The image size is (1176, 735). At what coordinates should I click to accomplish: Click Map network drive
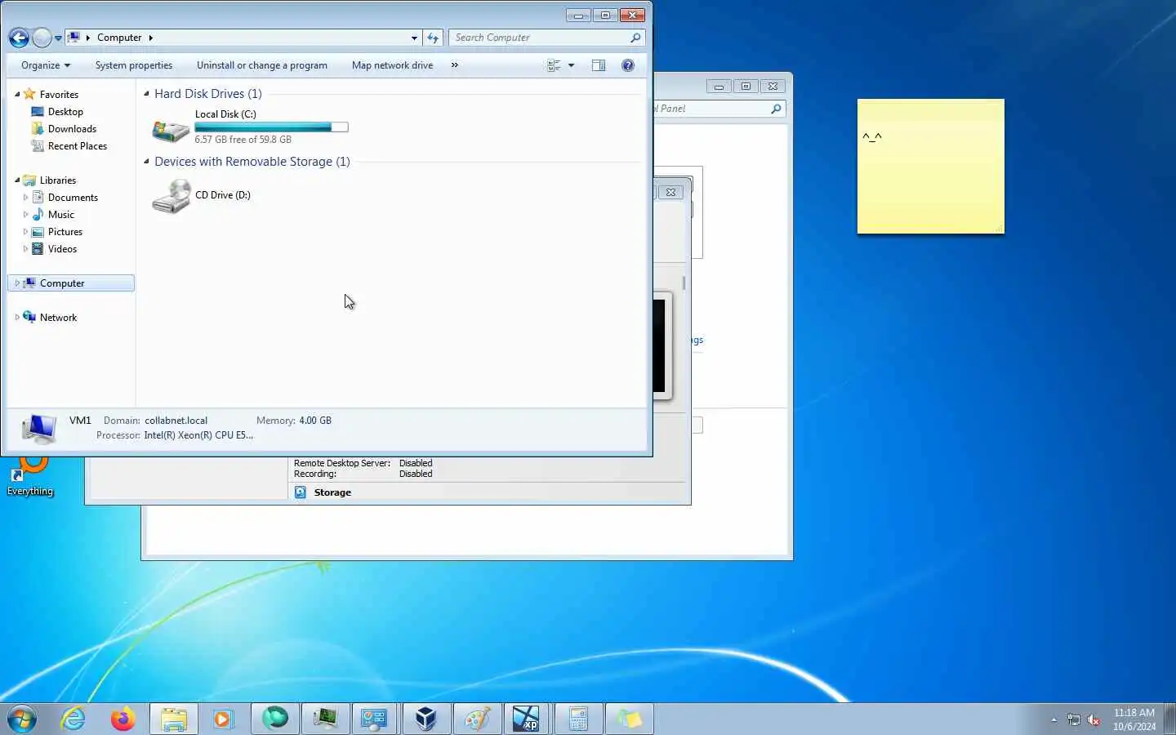(x=393, y=65)
